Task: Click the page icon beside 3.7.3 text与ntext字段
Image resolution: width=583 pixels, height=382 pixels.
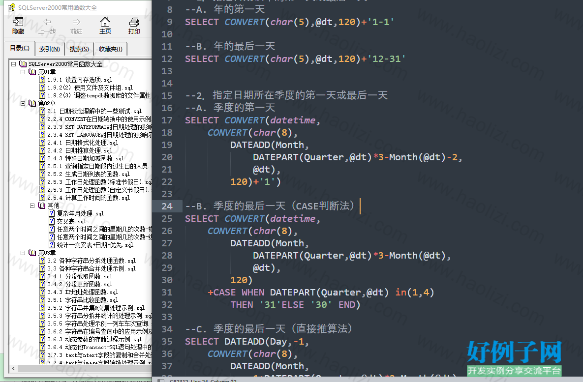Action: (x=42, y=355)
